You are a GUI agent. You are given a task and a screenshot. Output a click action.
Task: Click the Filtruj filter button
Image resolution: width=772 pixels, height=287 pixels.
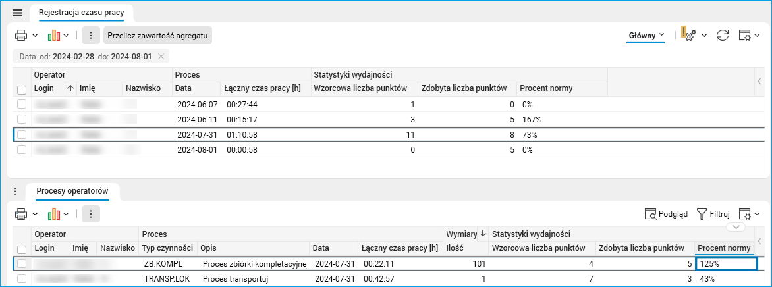point(714,214)
